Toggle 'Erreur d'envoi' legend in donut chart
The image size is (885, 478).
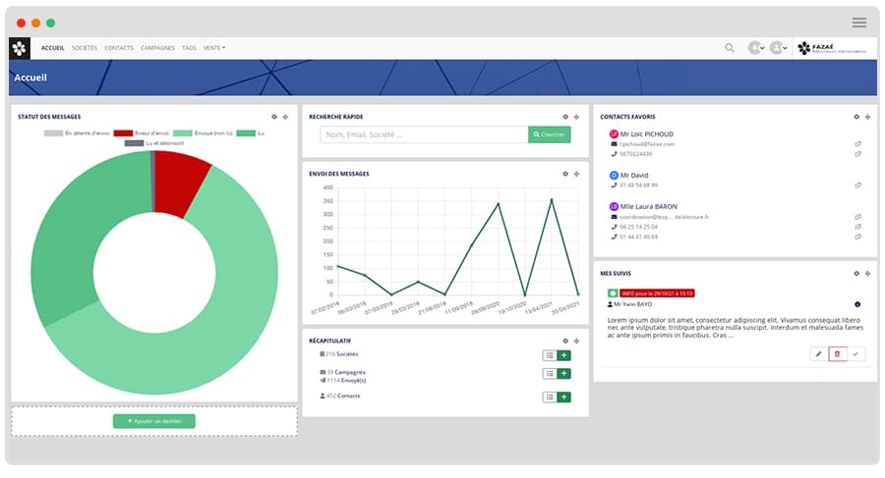tap(141, 133)
